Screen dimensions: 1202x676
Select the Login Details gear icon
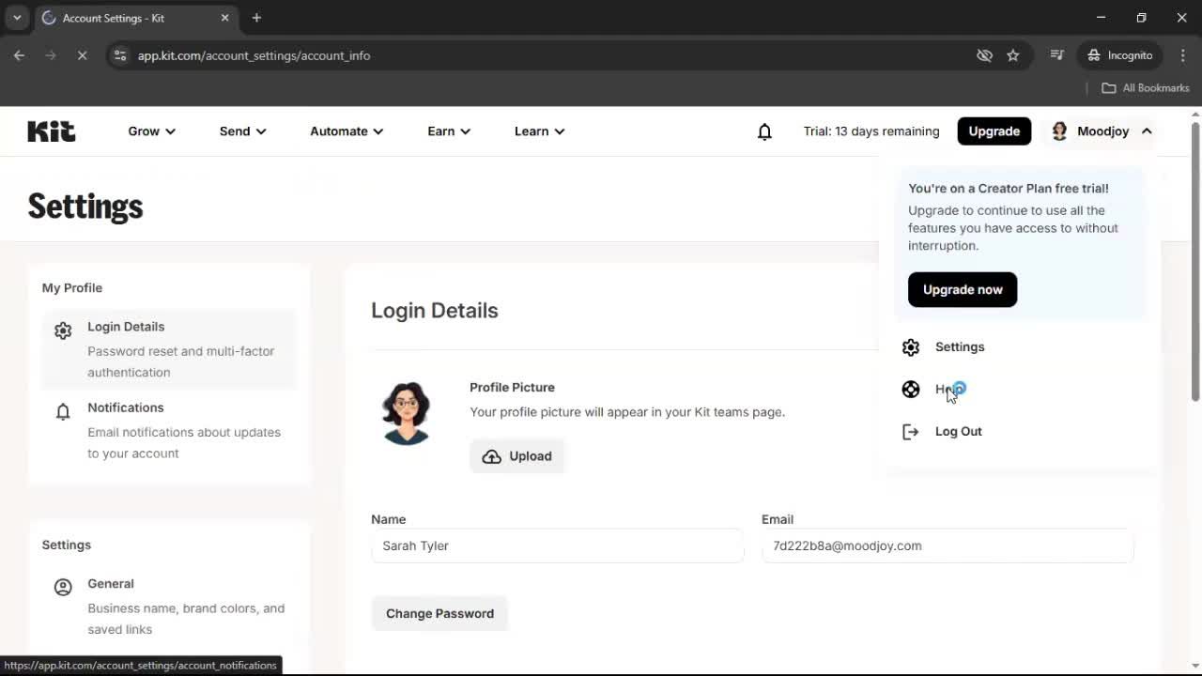click(x=62, y=330)
